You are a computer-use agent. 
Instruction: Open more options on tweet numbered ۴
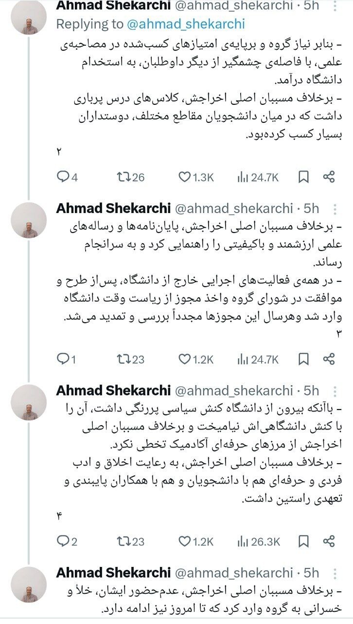(x=335, y=391)
